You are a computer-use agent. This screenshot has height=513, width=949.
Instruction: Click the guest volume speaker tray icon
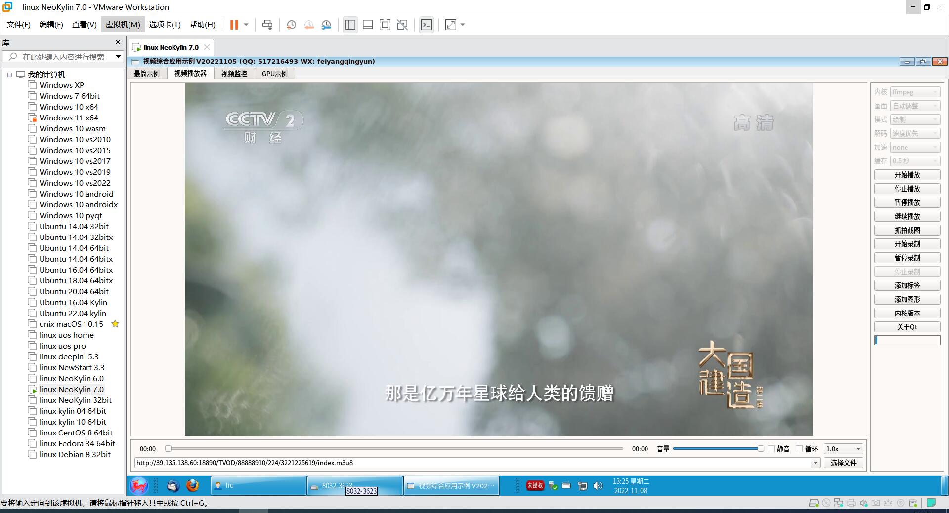coord(598,486)
